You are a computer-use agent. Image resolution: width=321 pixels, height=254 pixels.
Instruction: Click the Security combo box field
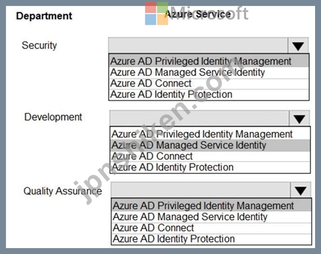[x=198, y=45]
